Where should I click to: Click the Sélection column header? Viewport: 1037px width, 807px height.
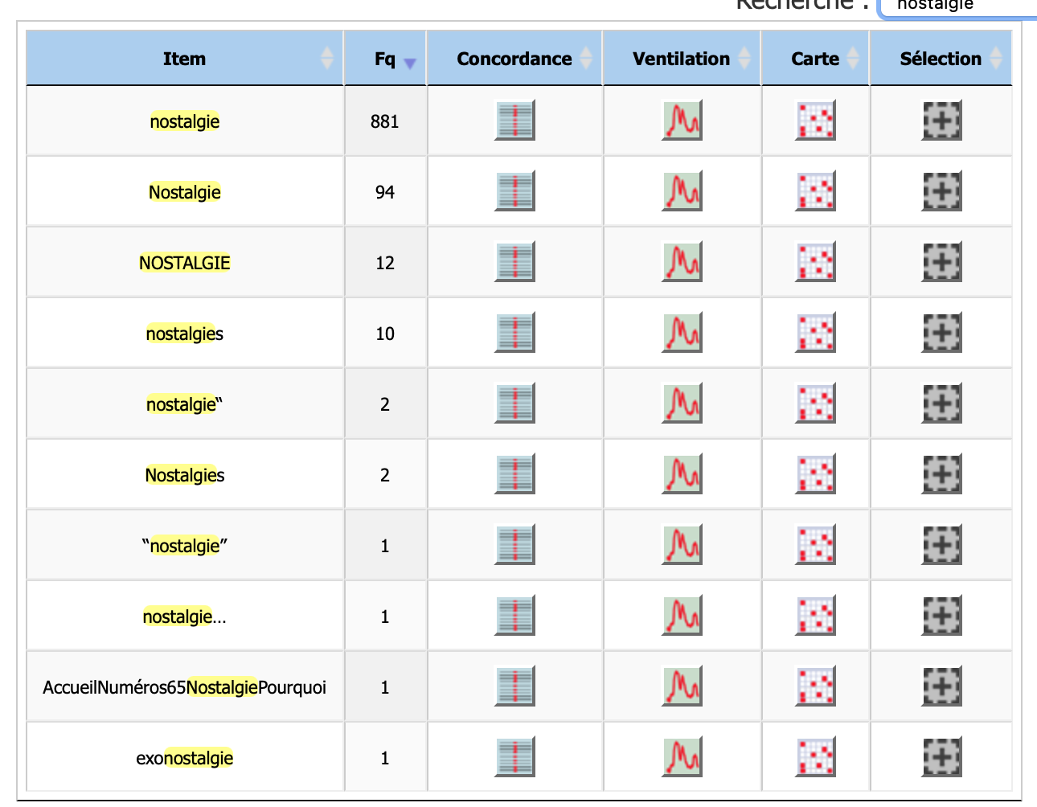coord(941,59)
